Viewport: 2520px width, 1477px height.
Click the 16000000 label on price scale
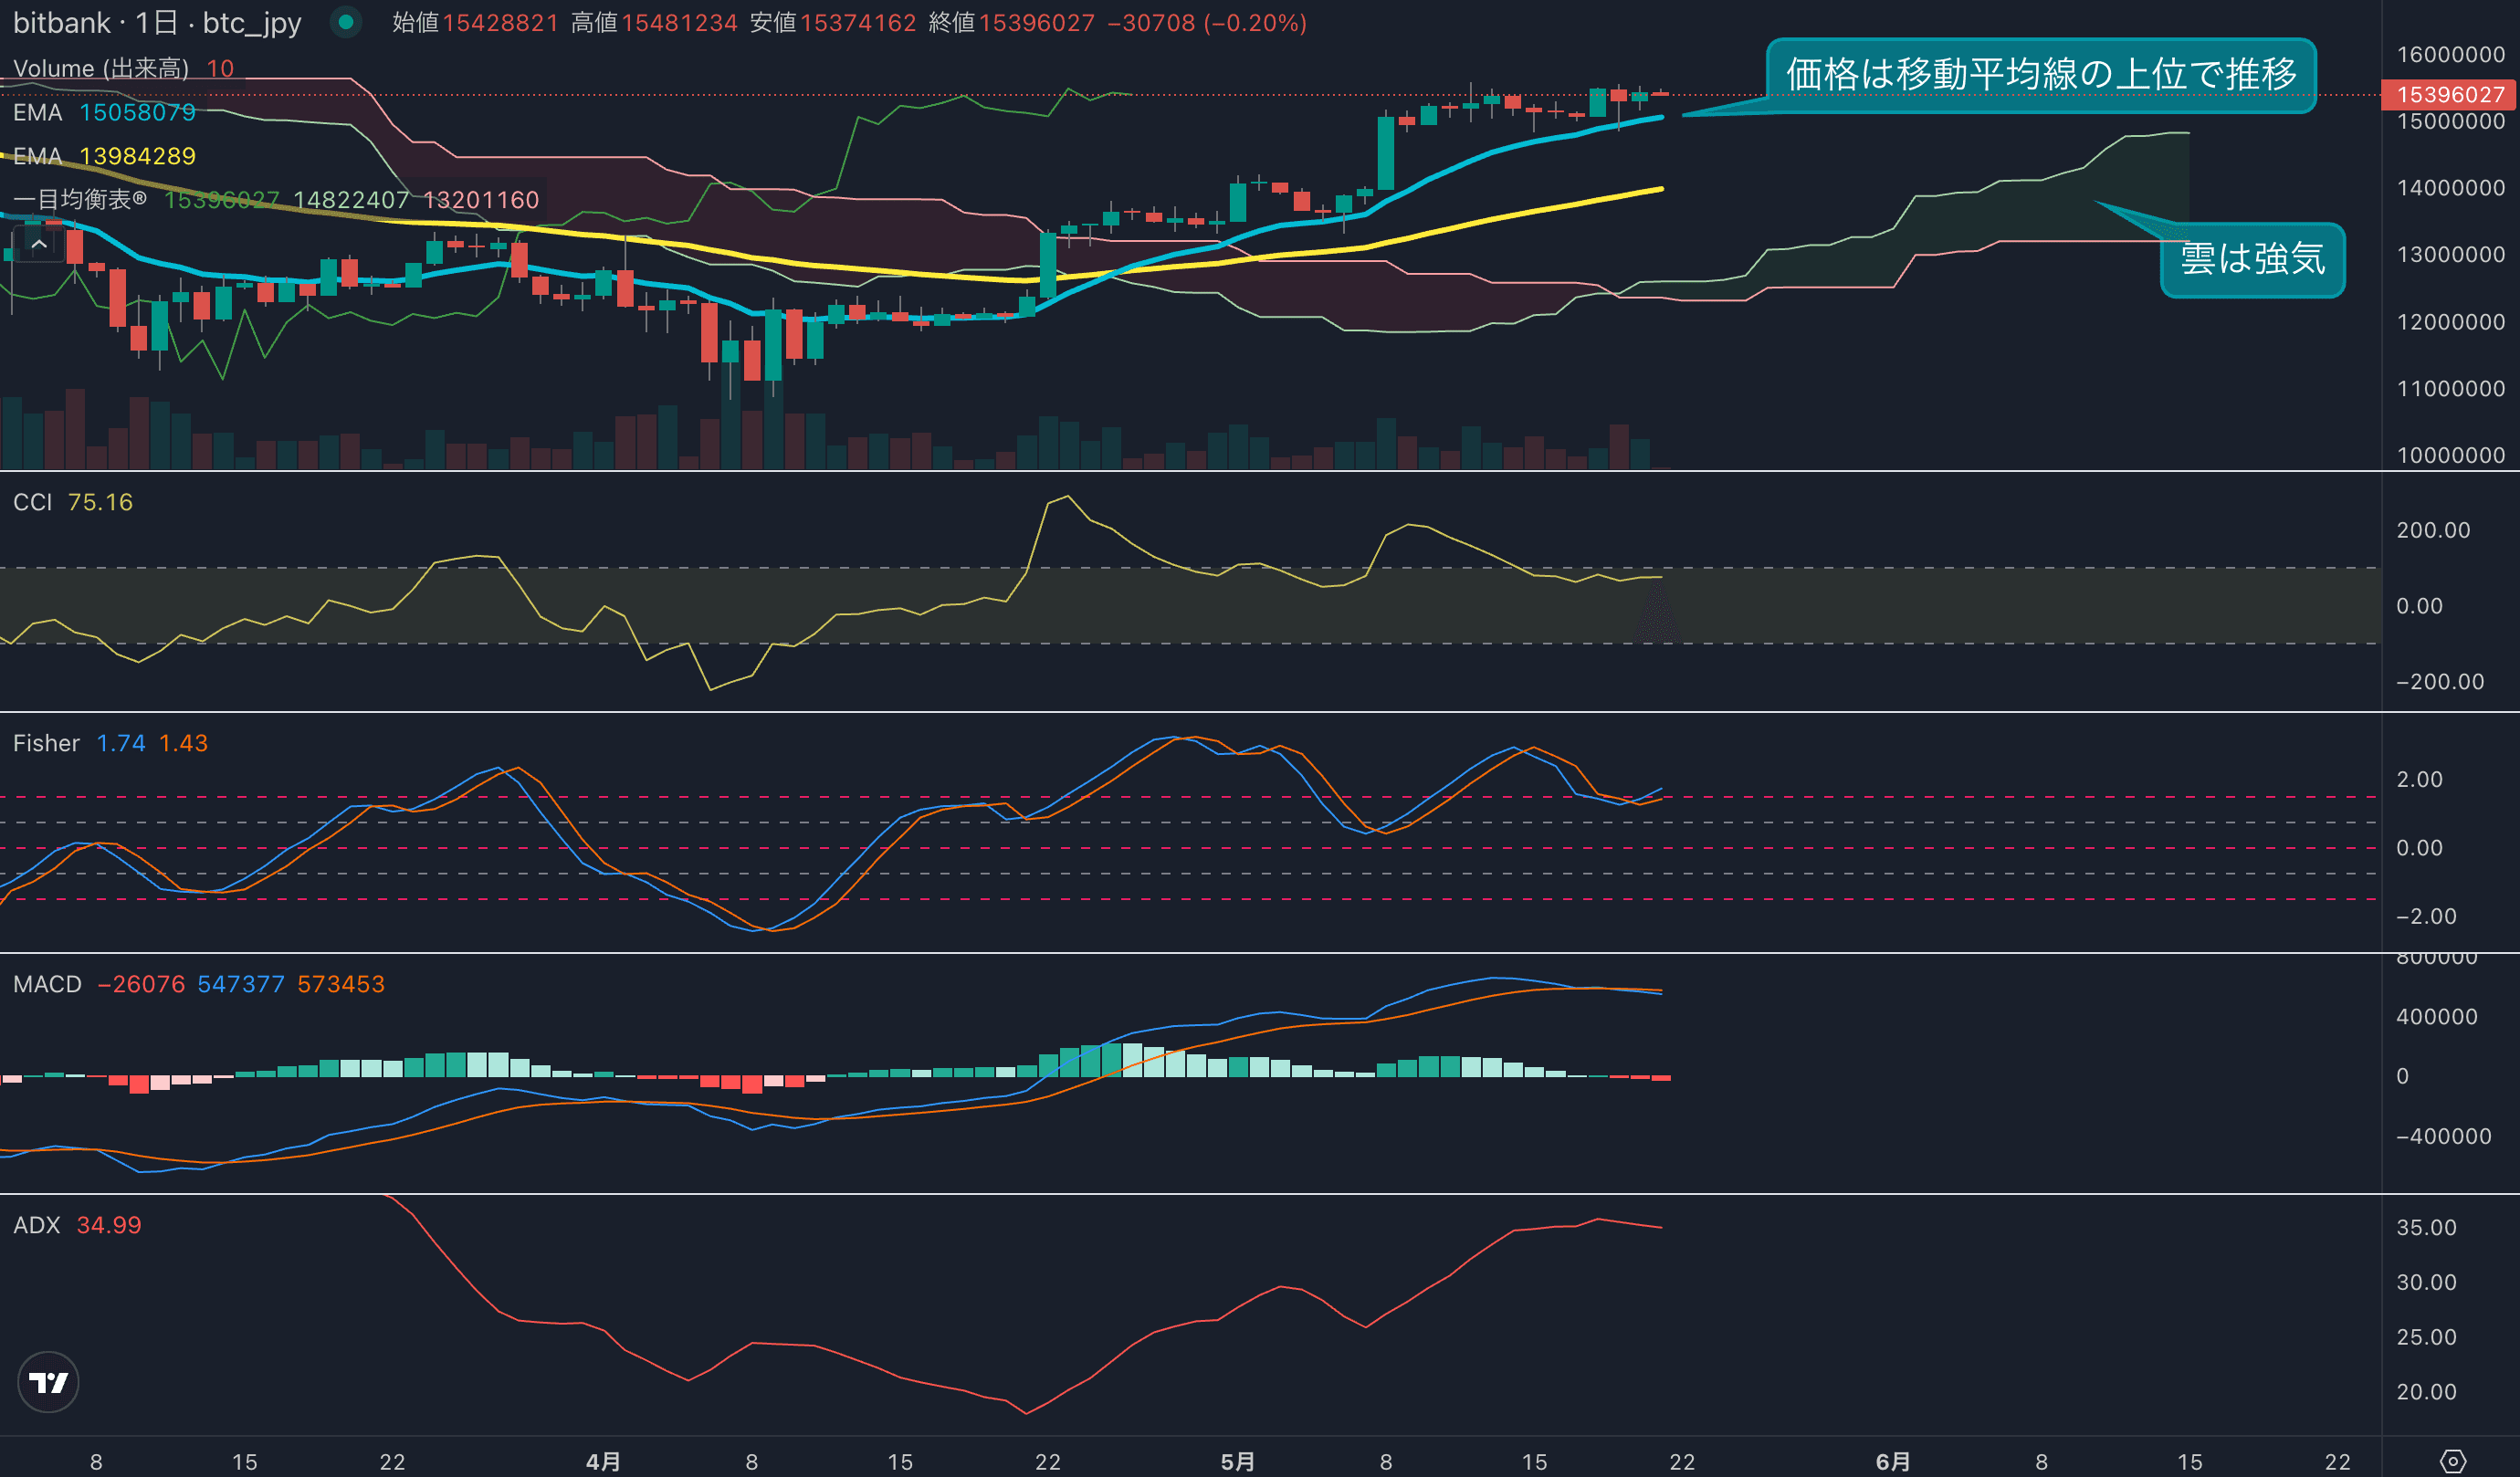(2449, 54)
